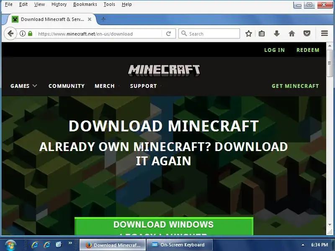The image size is (335, 251).
Task: Open the Edit menu
Action: [x=23, y=4]
